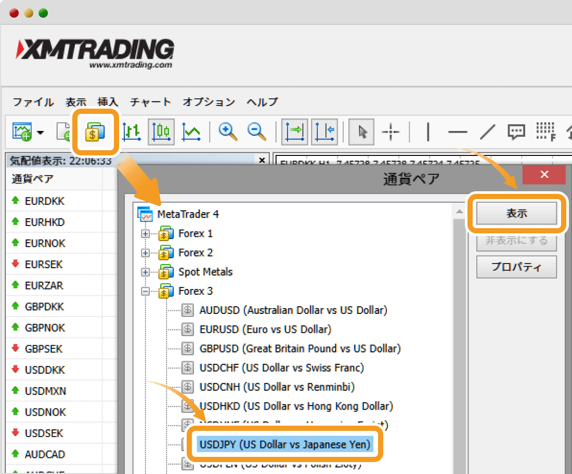Select GBPDKK in market watch
The width and height of the screenshot is (572, 474).
[x=44, y=307]
